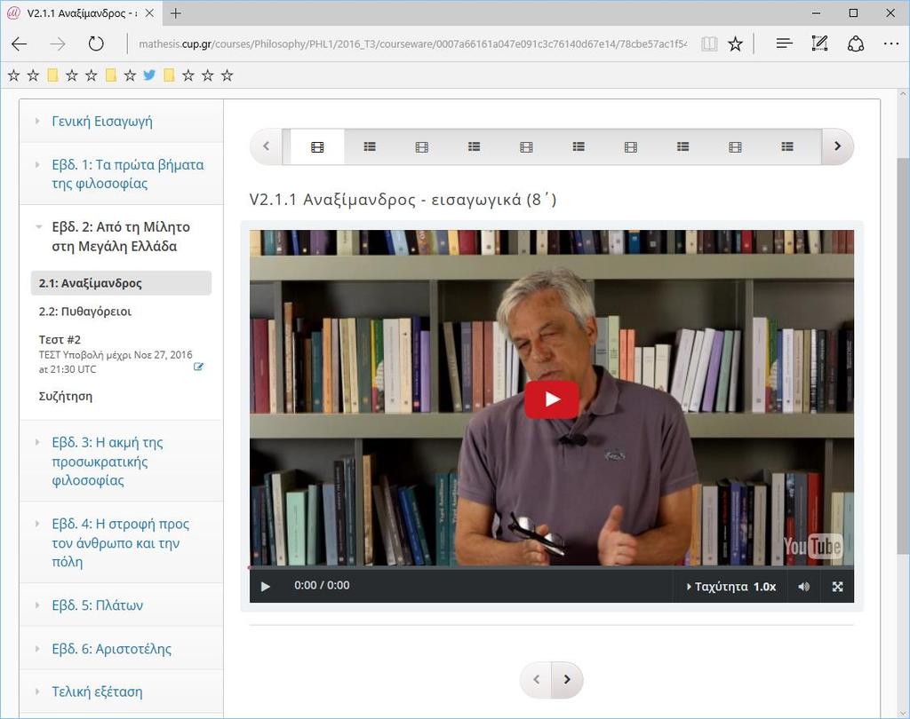Viewport: 910px width, 719px height.
Task: Go to previous unit with top left arrow
Action: tap(266, 146)
